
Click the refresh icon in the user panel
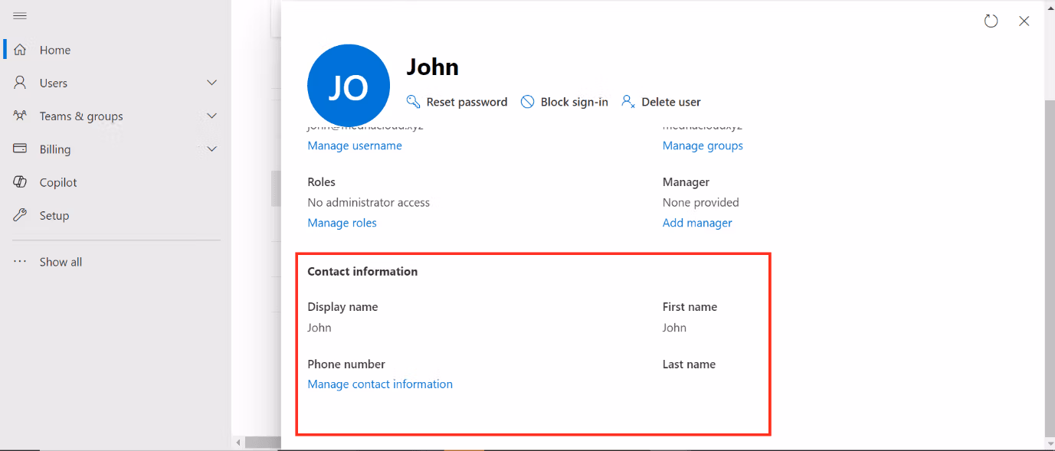pyautogui.click(x=991, y=21)
